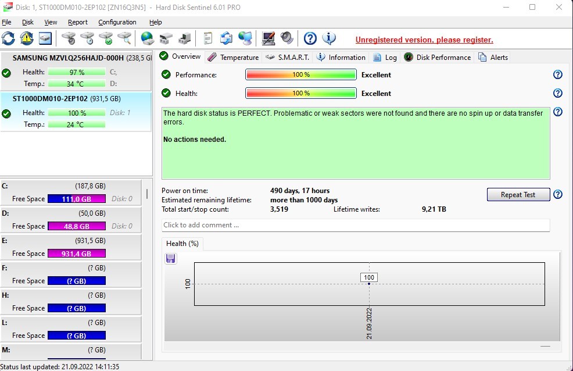Click the Health 100 % gradient bar in Overview
Image resolution: width=573 pixels, height=371 pixels.
301,93
